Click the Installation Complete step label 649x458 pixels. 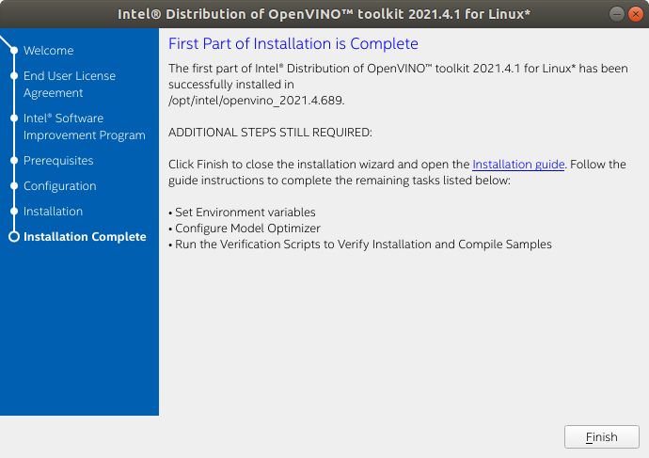tap(85, 237)
